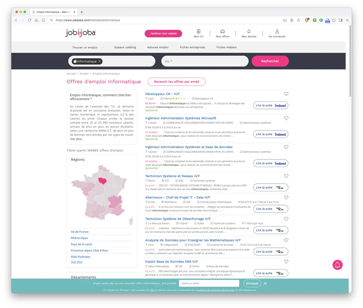Viewport: 363px width, 308px height.
Task: Open politique de protection des données link
Action: tap(216, 290)
